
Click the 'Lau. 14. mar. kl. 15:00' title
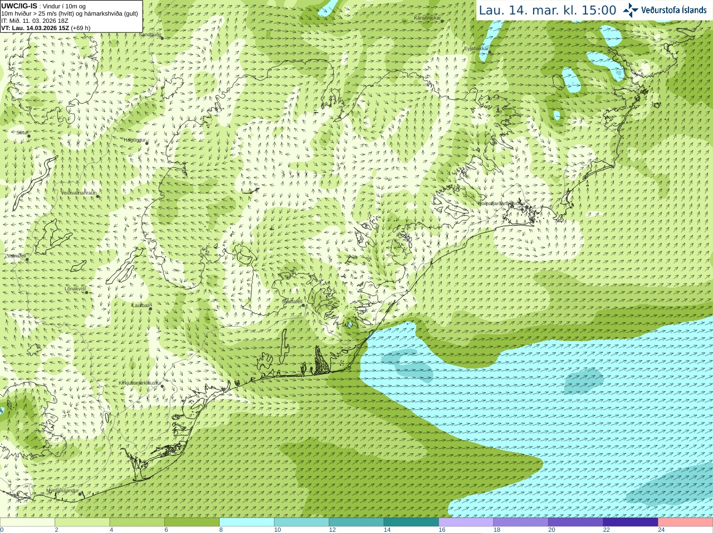[x=548, y=11]
